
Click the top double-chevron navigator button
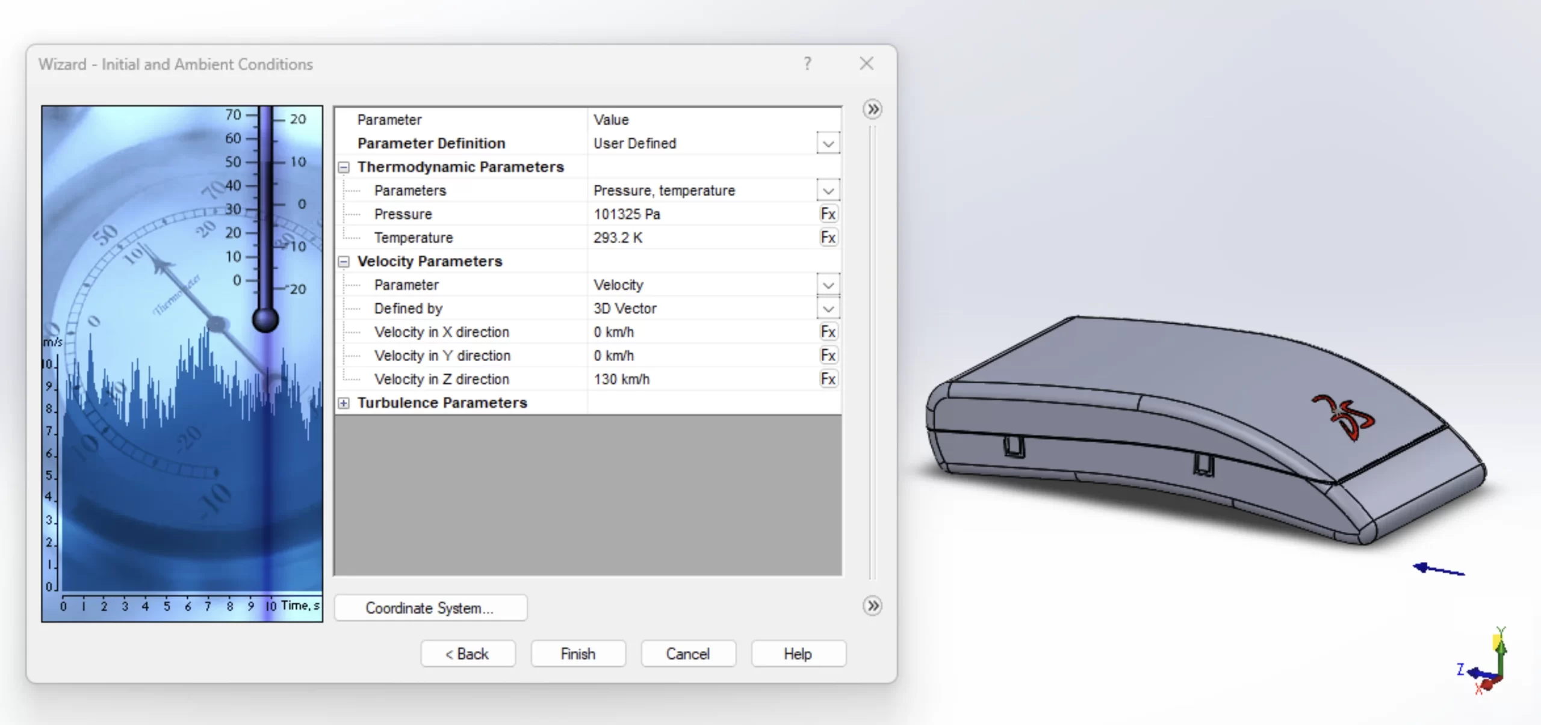tap(872, 110)
